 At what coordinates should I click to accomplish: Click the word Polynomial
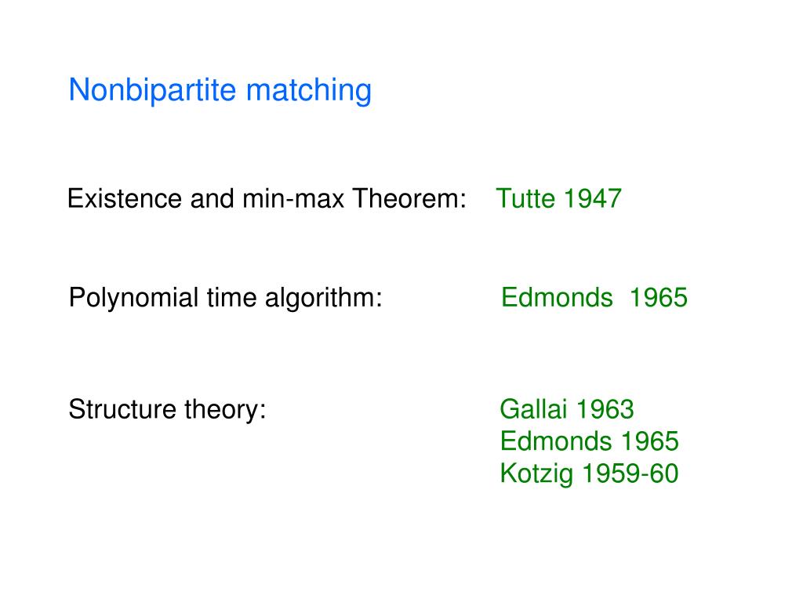(x=133, y=298)
